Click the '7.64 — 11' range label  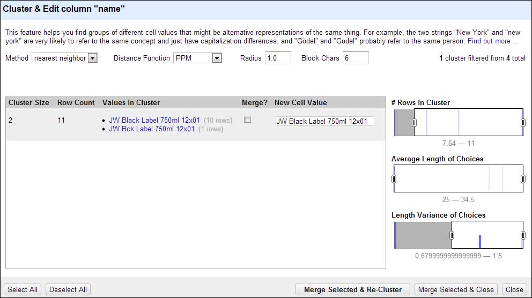coord(459,143)
